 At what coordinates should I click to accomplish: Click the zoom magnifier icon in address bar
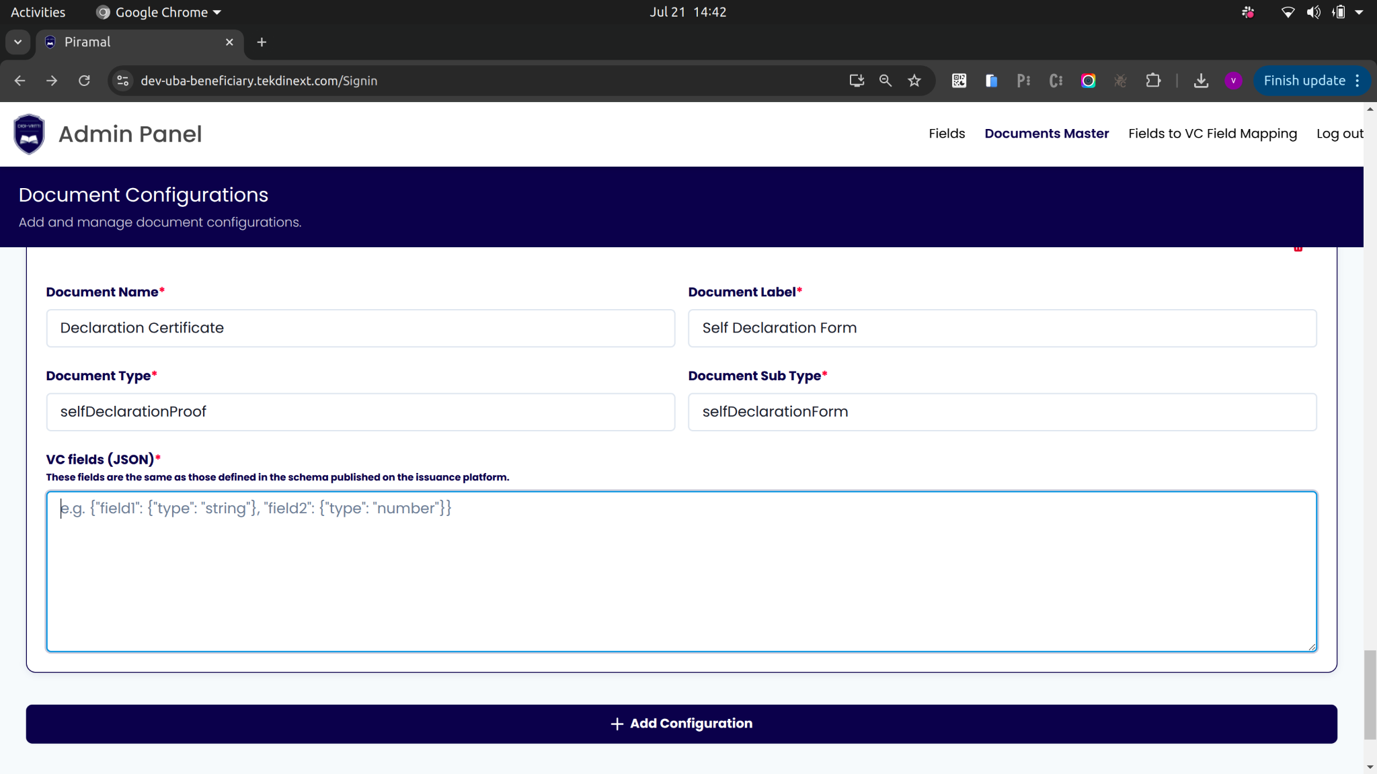point(885,81)
